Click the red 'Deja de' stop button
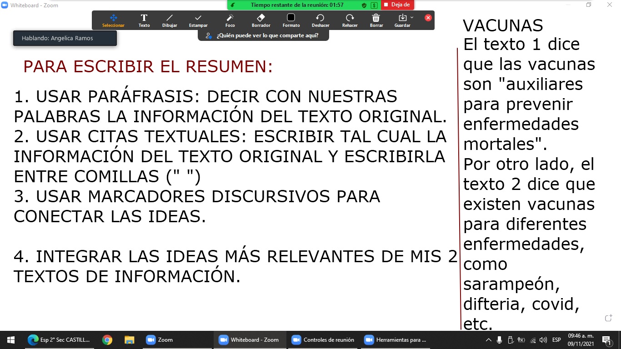Image resolution: width=621 pixels, height=349 pixels. pos(397,5)
